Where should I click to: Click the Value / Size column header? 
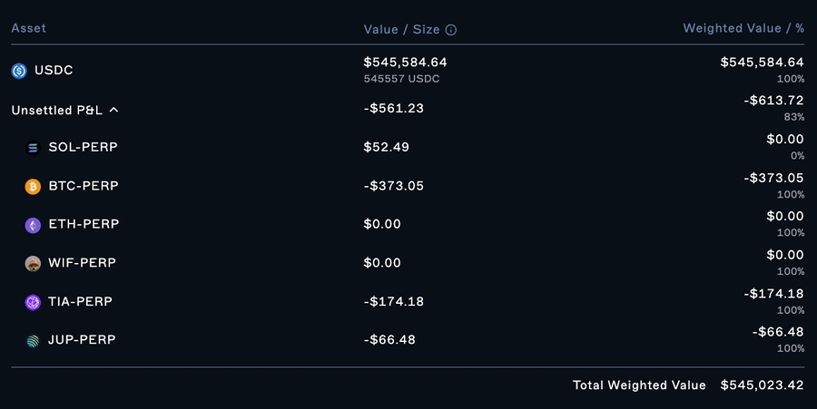(401, 29)
